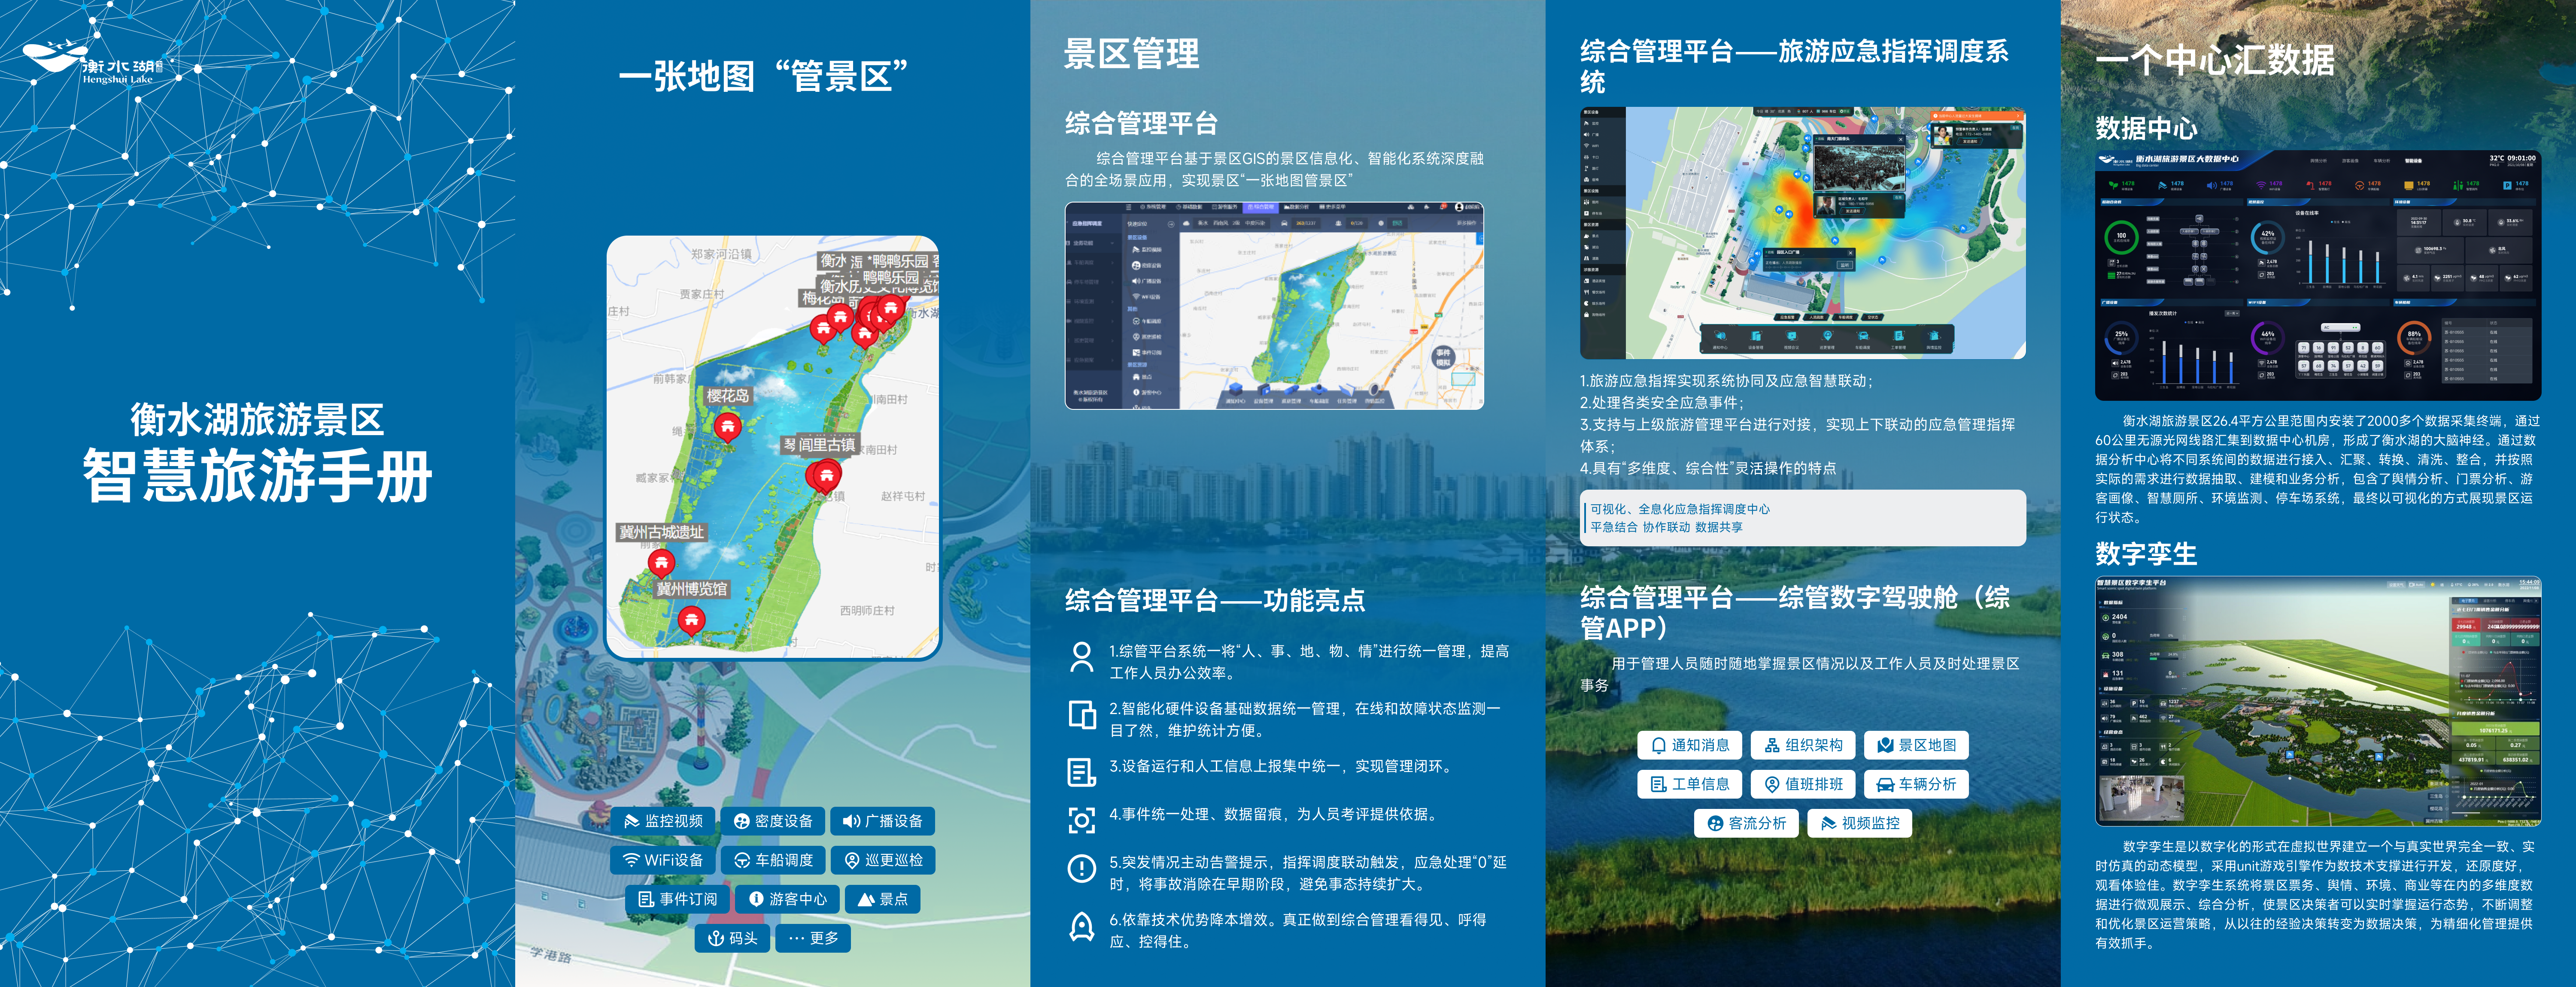Screen dimensions: 2576x987
Task: Open the 车辆分析 vehicle analysis button
Action: coord(1916,784)
